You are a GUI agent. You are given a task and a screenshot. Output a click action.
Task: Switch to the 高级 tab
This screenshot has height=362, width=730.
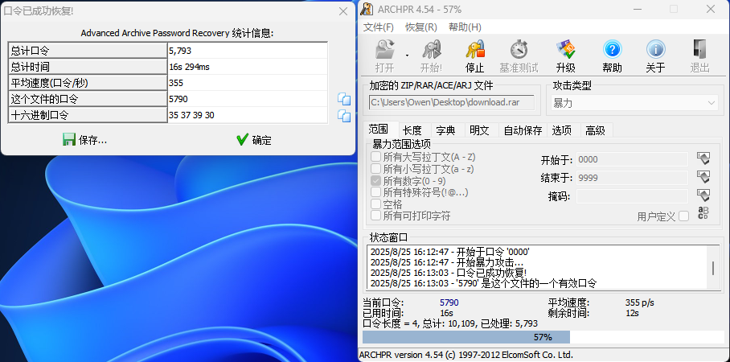pos(595,130)
